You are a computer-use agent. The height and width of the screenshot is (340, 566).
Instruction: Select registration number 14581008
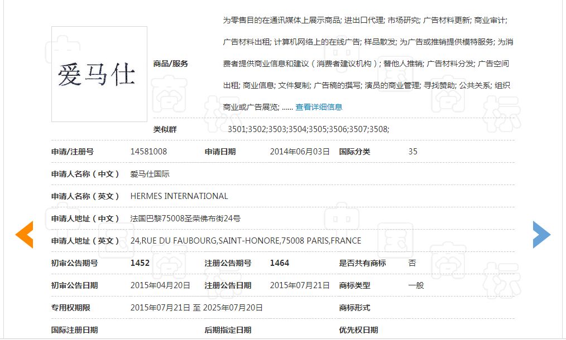point(148,152)
